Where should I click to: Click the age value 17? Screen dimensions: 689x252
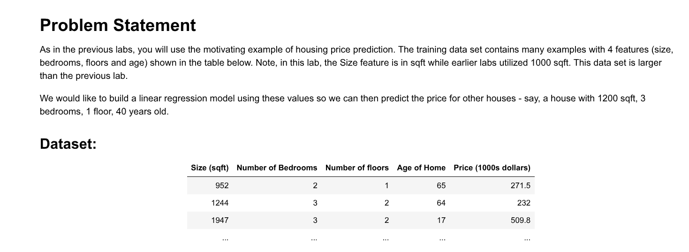coord(441,220)
